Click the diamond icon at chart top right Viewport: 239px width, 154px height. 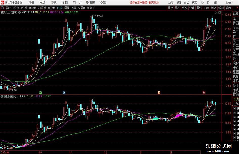(x=216, y=13)
